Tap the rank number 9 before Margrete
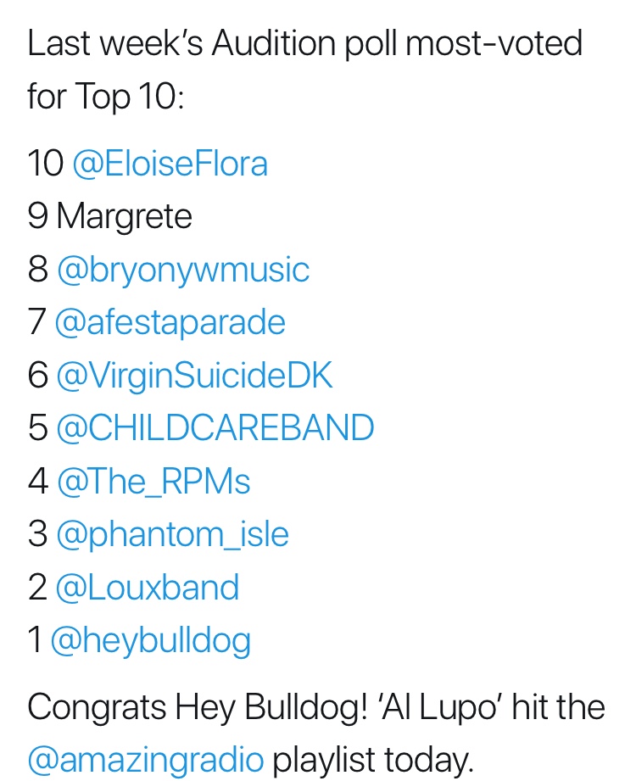 (38, 217)
